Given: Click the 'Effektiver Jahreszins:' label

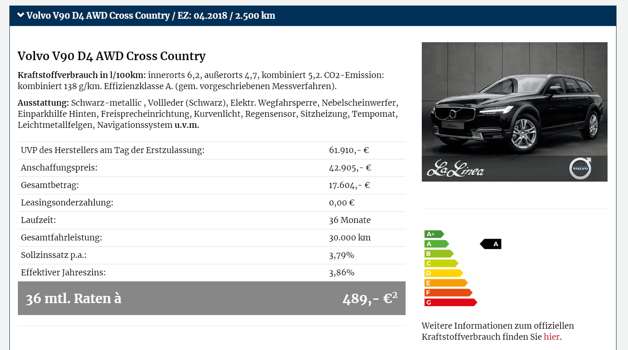Looking at the screenshot, I should point(63,273).
